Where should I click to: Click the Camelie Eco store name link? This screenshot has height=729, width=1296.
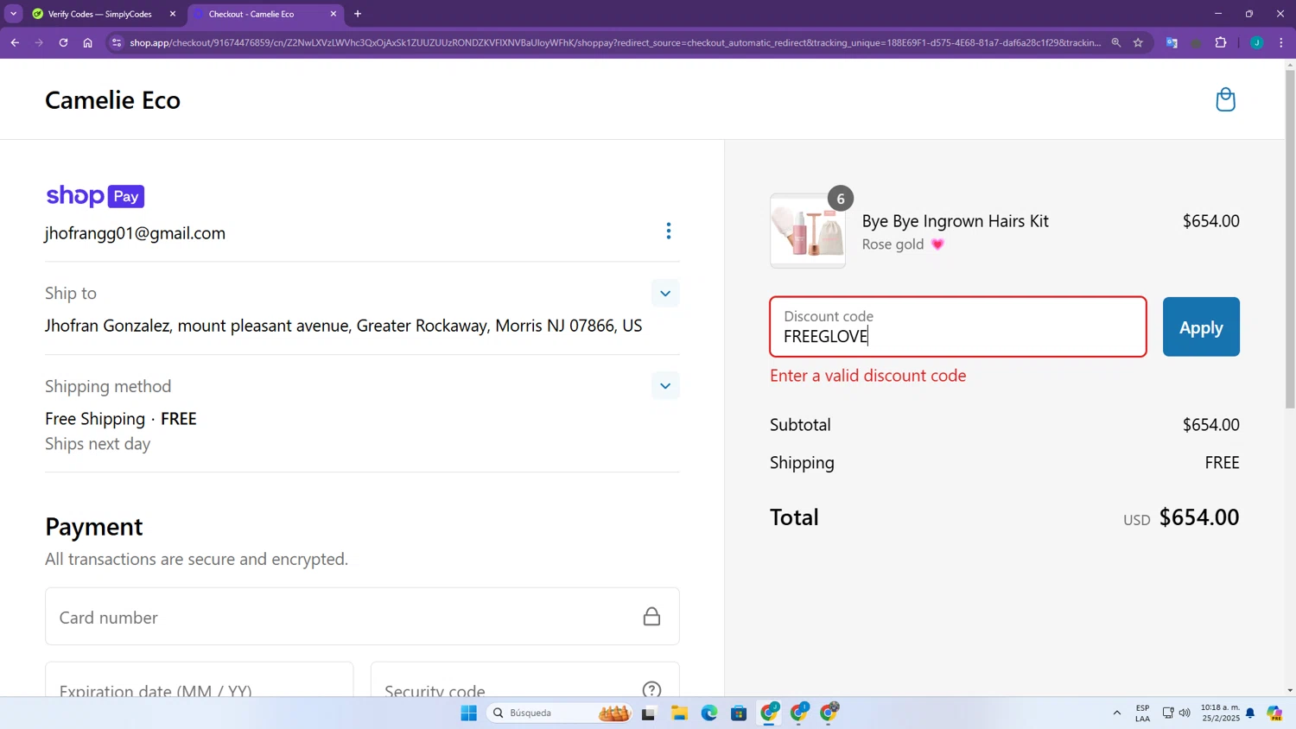pyautogui.click(x=112, y=100)
